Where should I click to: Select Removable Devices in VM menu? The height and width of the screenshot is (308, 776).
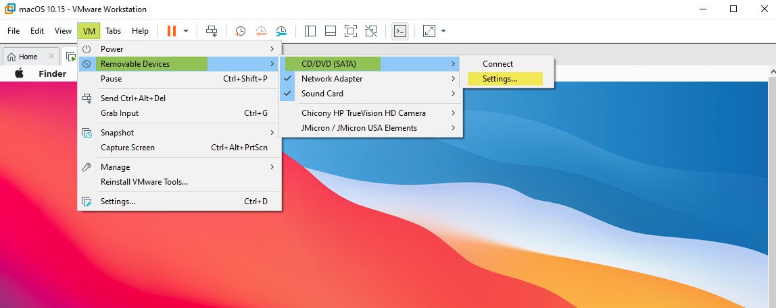pyautogui.click(x=180, y=63)
